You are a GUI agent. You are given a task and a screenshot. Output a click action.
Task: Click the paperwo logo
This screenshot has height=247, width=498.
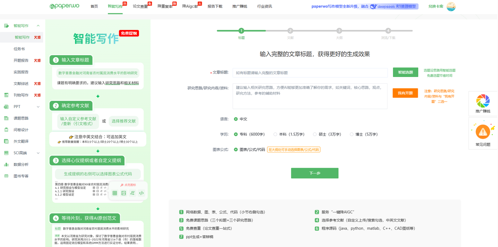65,6
